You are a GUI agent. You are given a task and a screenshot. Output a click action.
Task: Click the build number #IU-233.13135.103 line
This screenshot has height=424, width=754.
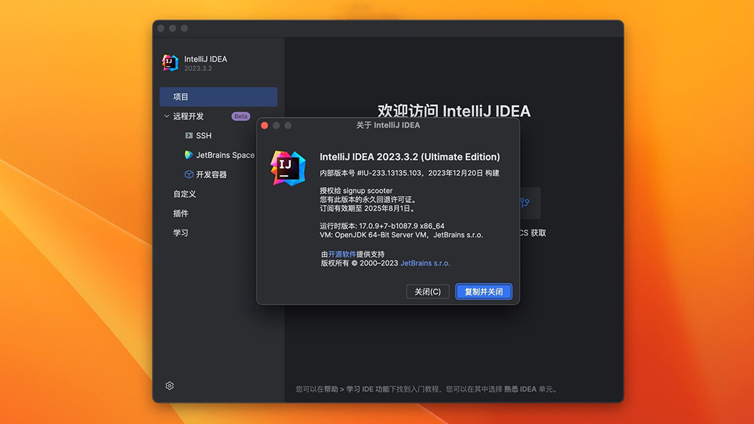pos(410,173)
